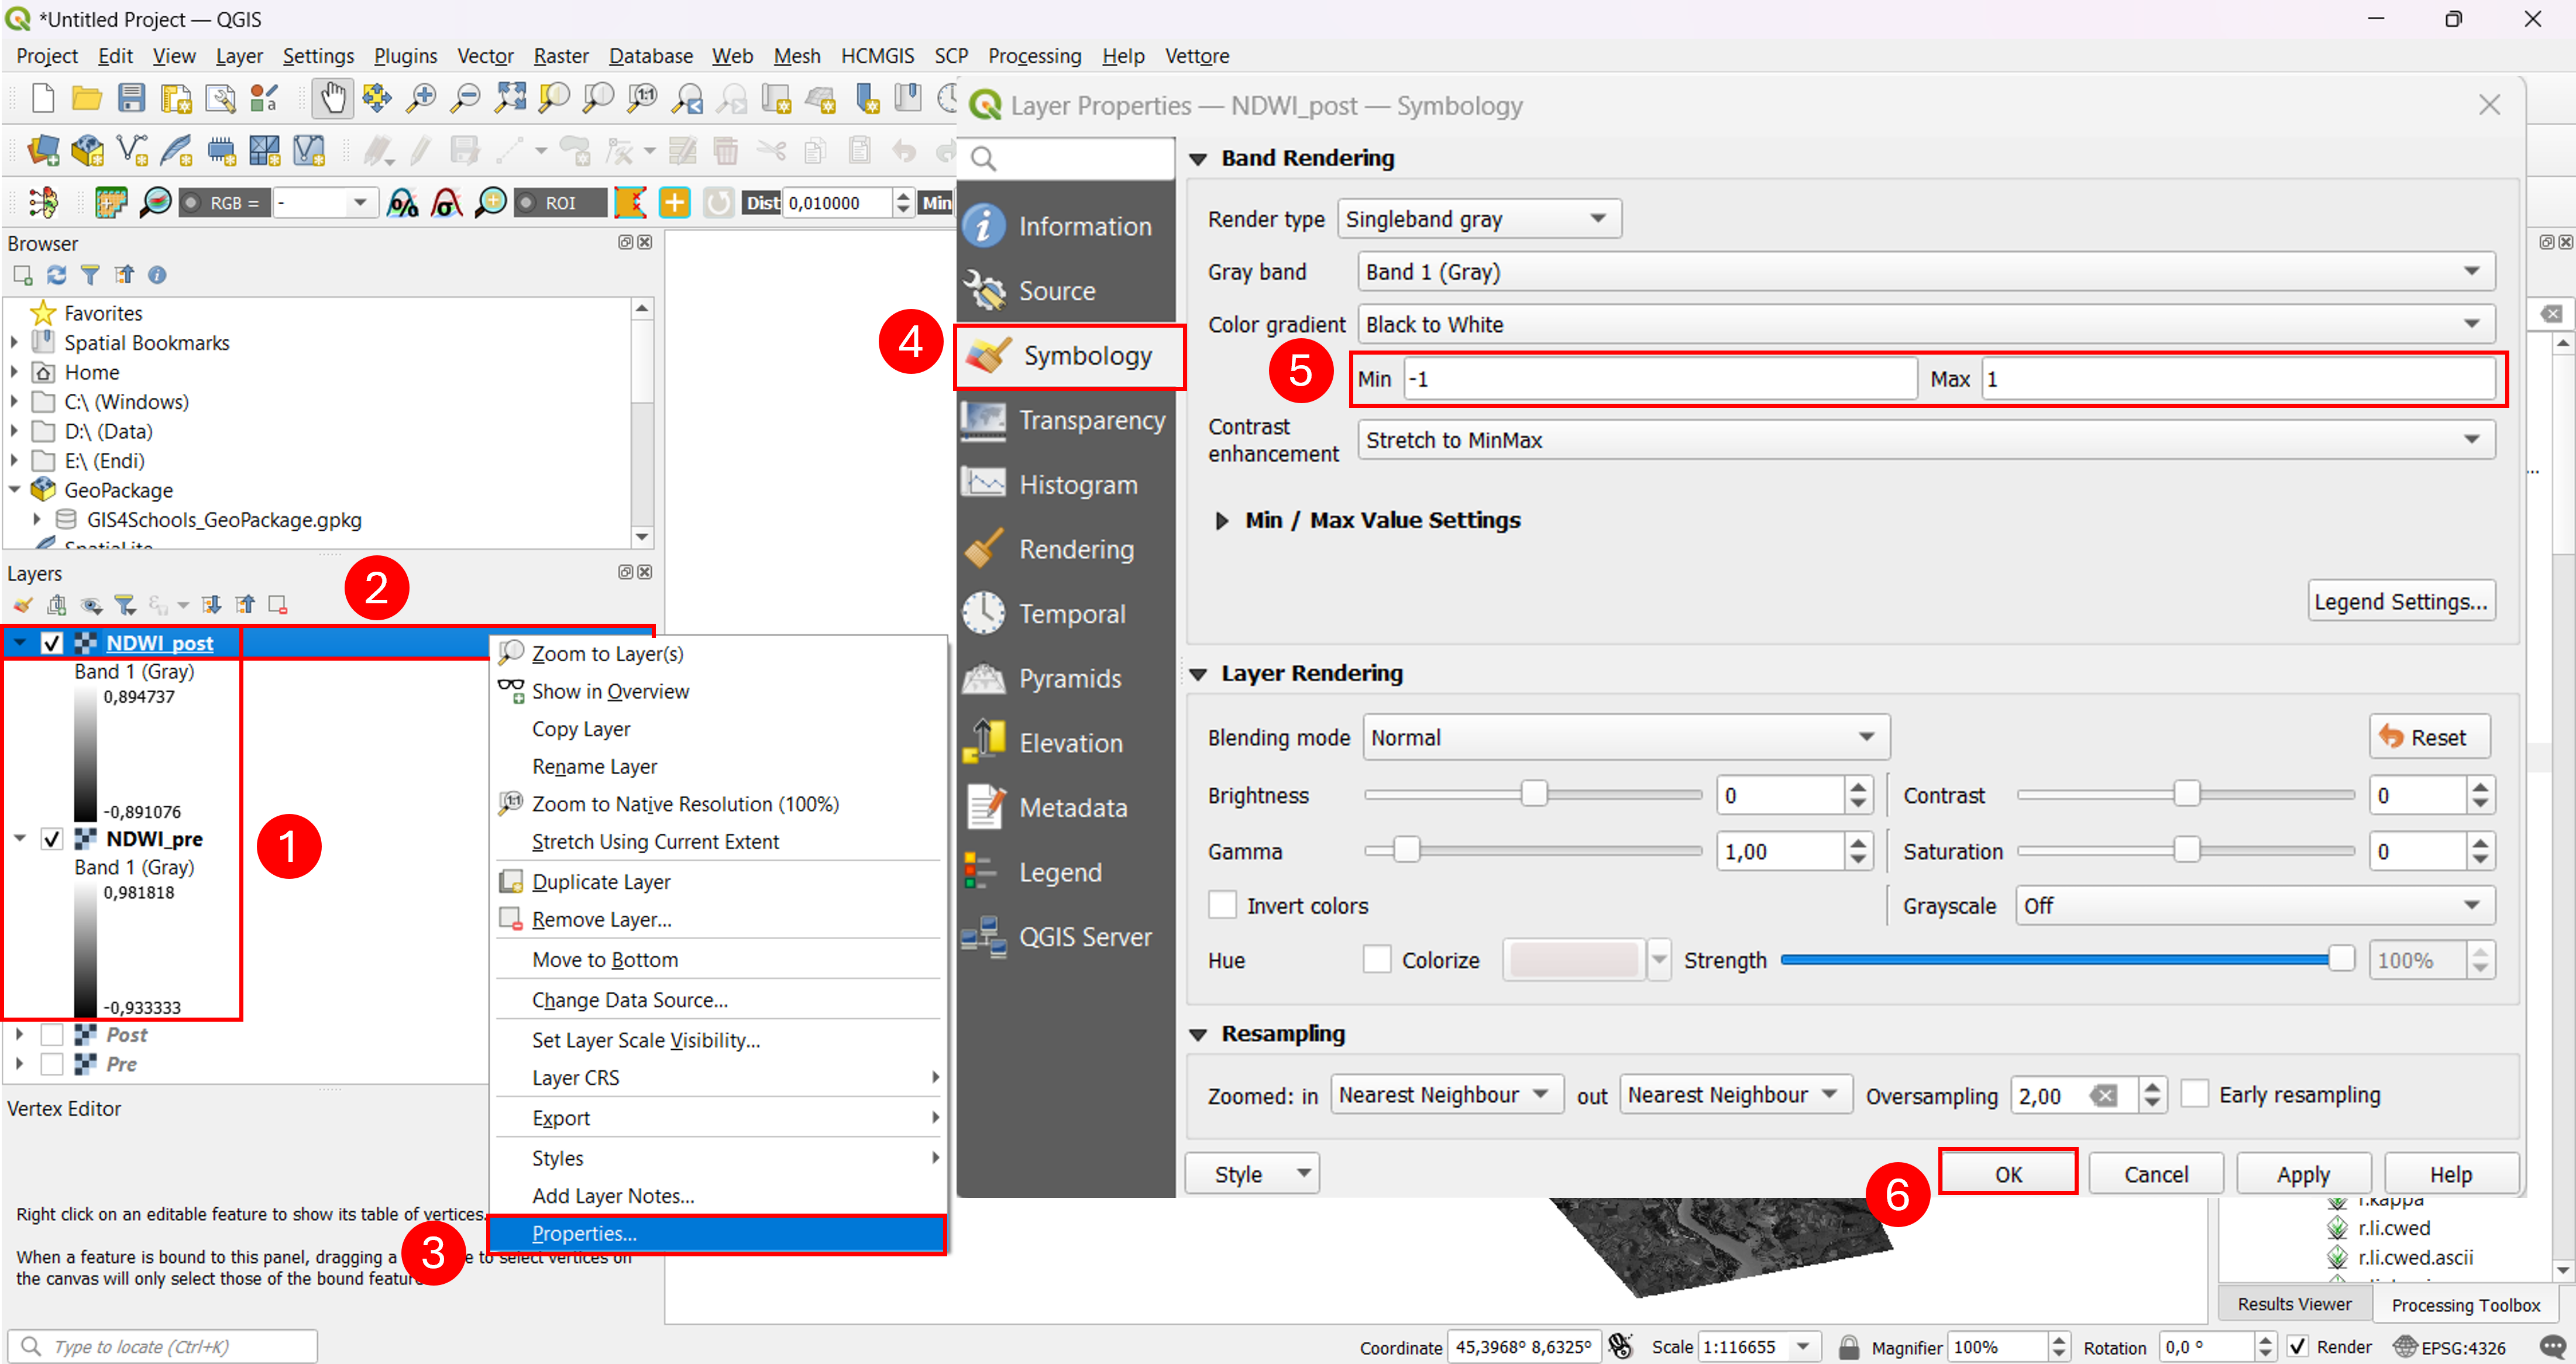Viewport: 2576px width, 1364px height.
Task: Click the Refresh icon in Browser panel
Action: [57, 274]
